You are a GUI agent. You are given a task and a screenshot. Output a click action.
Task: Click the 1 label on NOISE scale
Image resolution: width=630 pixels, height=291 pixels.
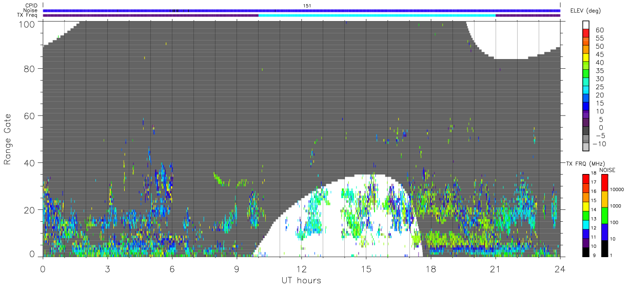tap(611, 255)
